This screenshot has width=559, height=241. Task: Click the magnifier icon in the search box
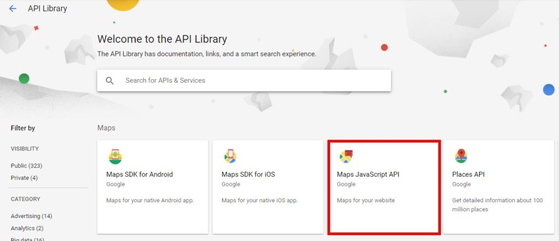tap(110, 81)
